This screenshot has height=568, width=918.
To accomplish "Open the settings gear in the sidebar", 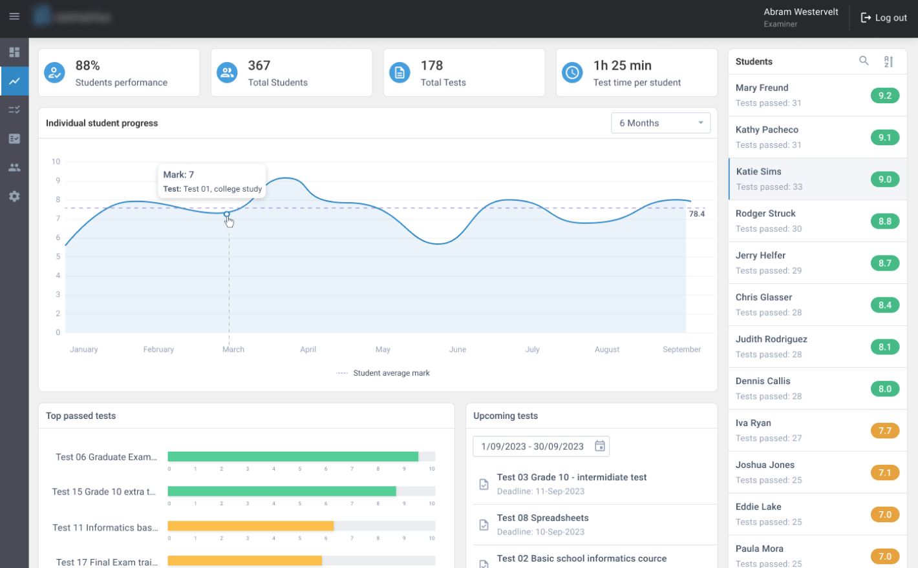I will point(14,196).
